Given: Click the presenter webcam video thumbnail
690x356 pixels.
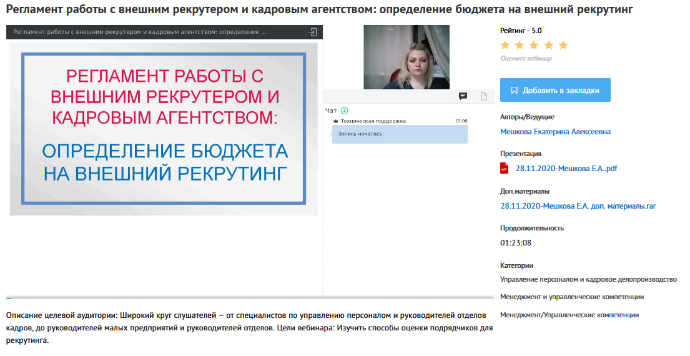Looking at the screenshot, I should coord(406,57).
